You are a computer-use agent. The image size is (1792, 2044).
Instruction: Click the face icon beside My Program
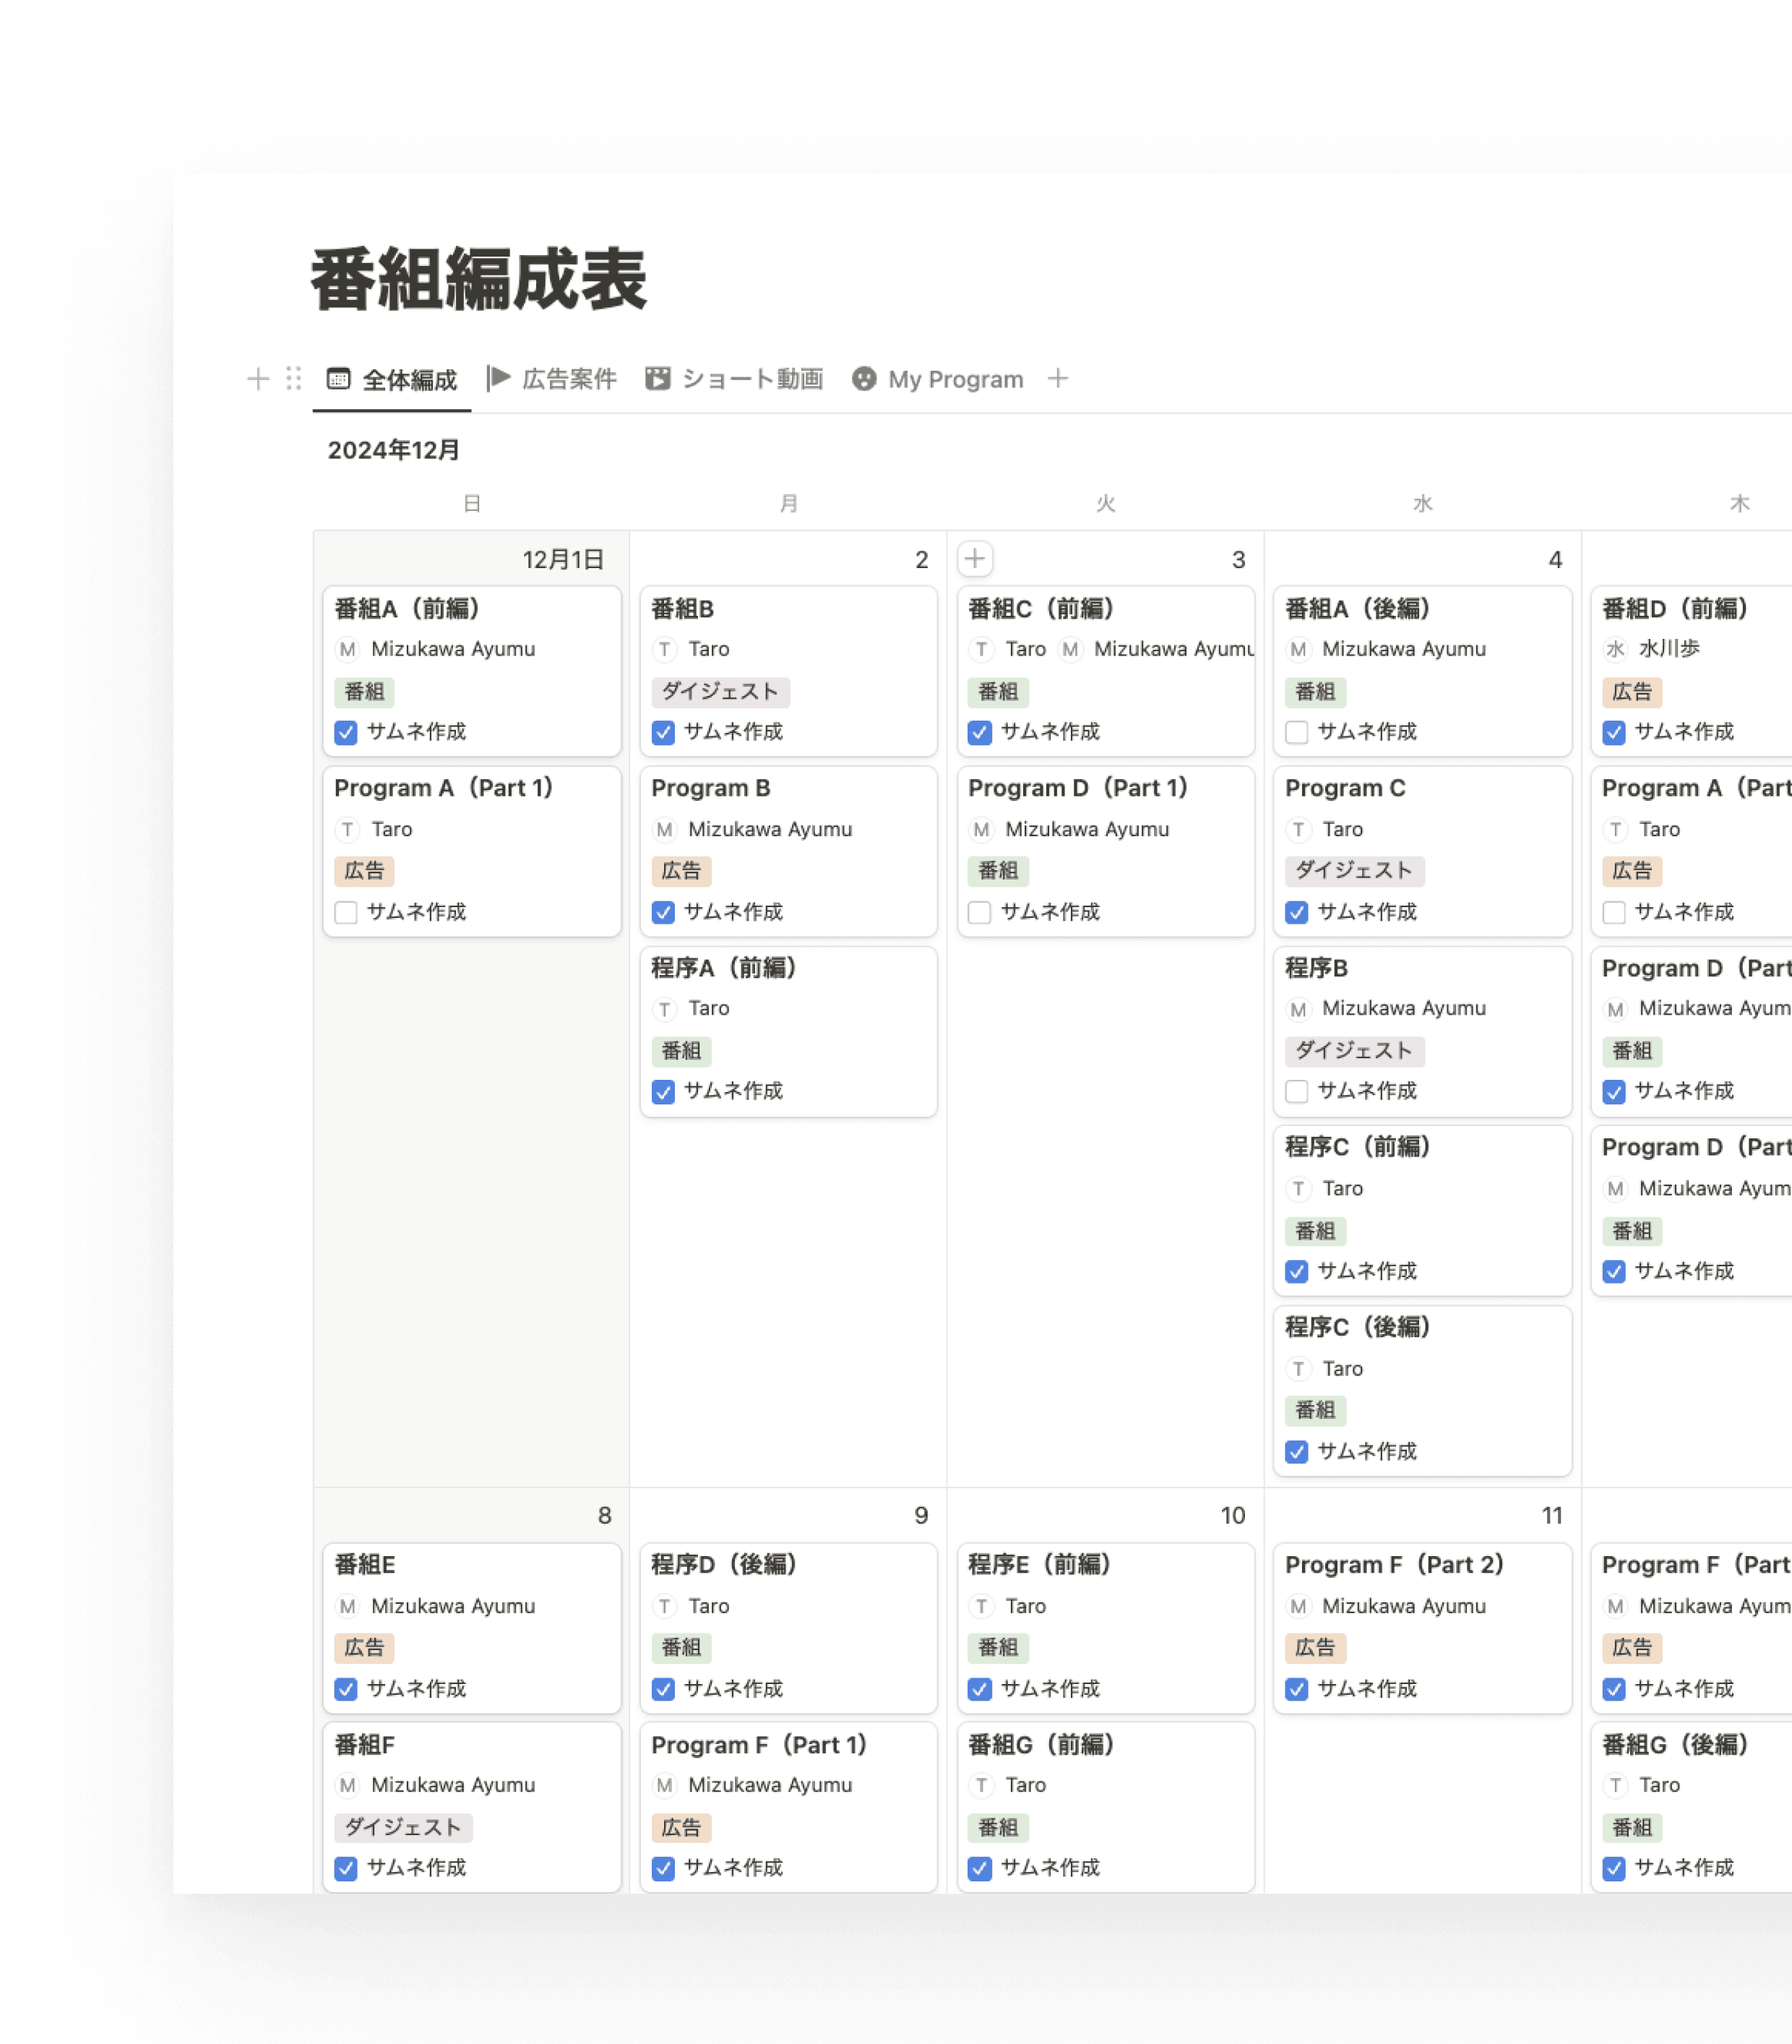point(864,378)
